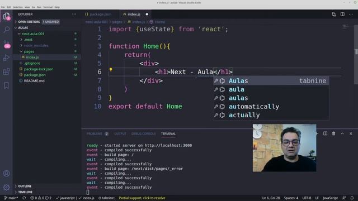Open errors and warnings count in status bar
The image size is (358, 201).
click(x=41, y=198)
